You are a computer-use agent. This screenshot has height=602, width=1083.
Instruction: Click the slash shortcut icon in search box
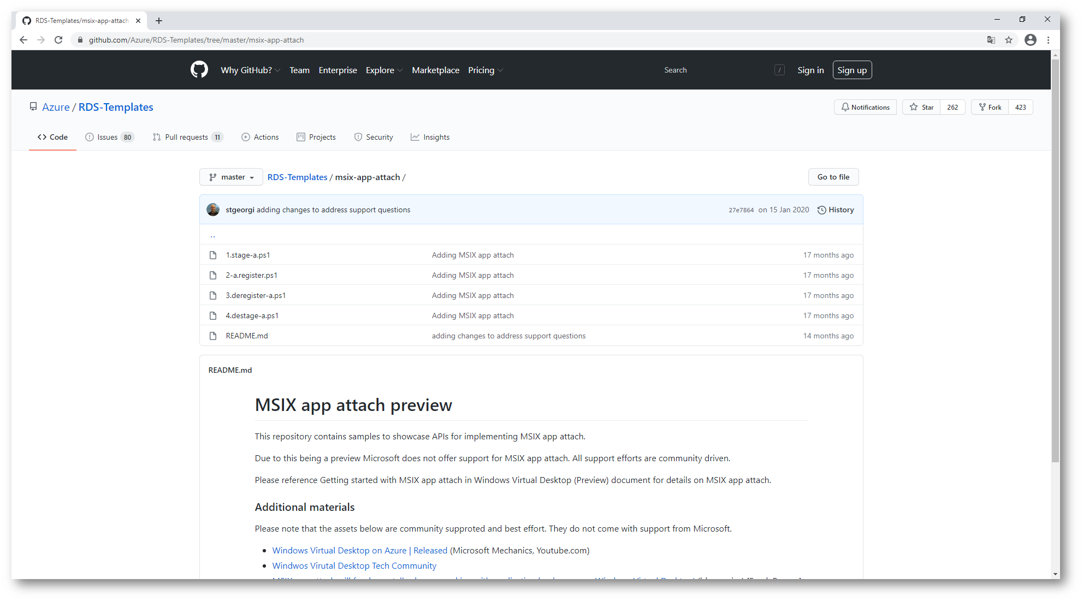780,70
